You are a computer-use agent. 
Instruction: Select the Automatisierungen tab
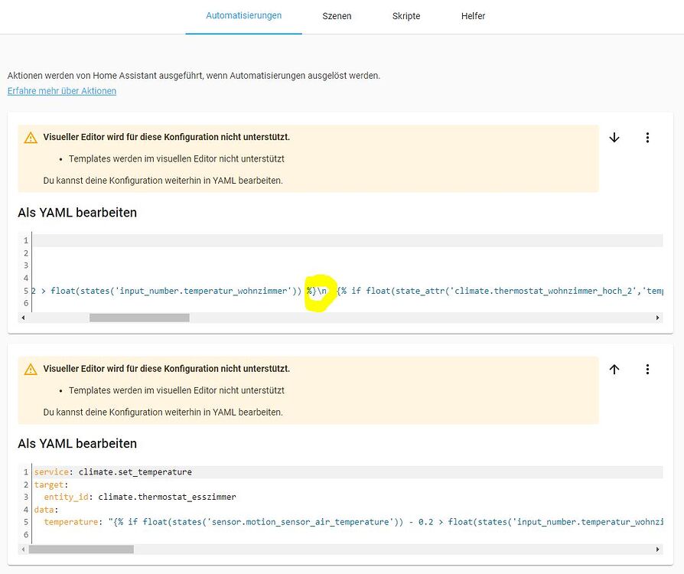[x=243, y=15]
